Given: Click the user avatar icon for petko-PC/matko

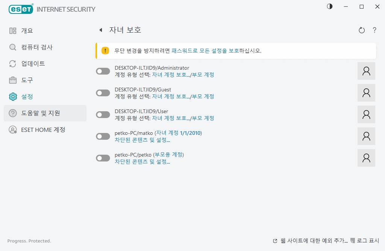Looking at the screenshot, I should tap(366, 136).
